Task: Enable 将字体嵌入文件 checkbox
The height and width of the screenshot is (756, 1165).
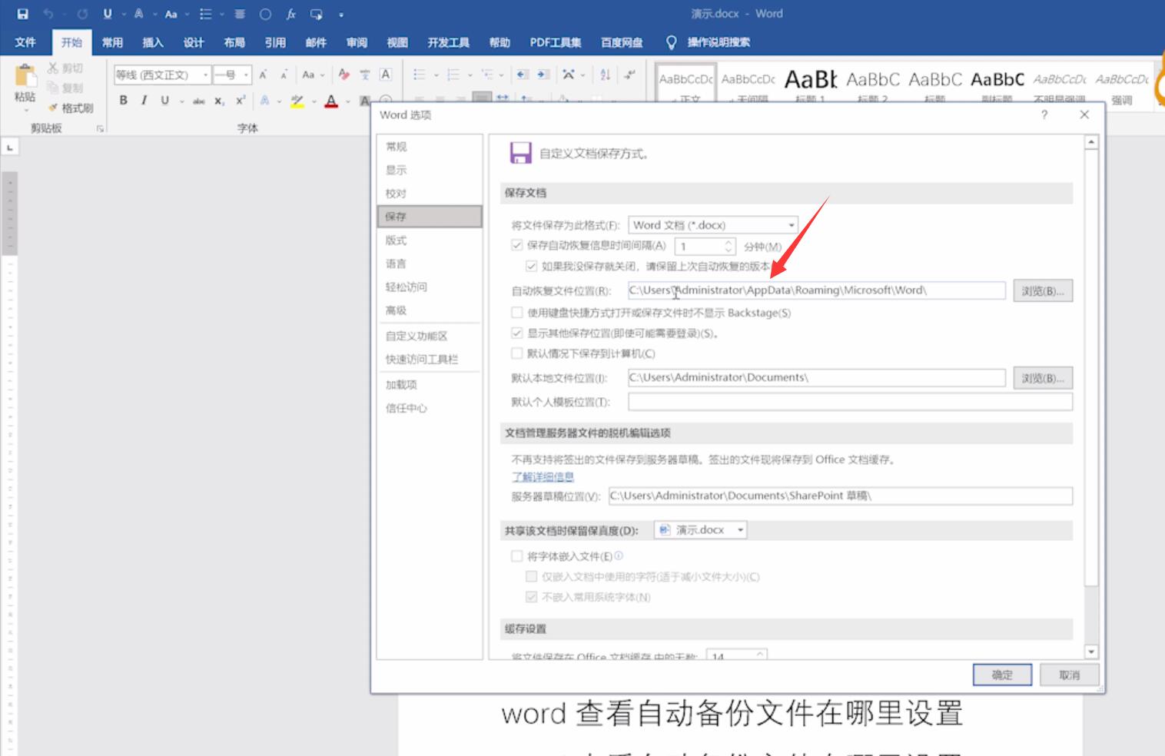Action: (x=517, y=556)
